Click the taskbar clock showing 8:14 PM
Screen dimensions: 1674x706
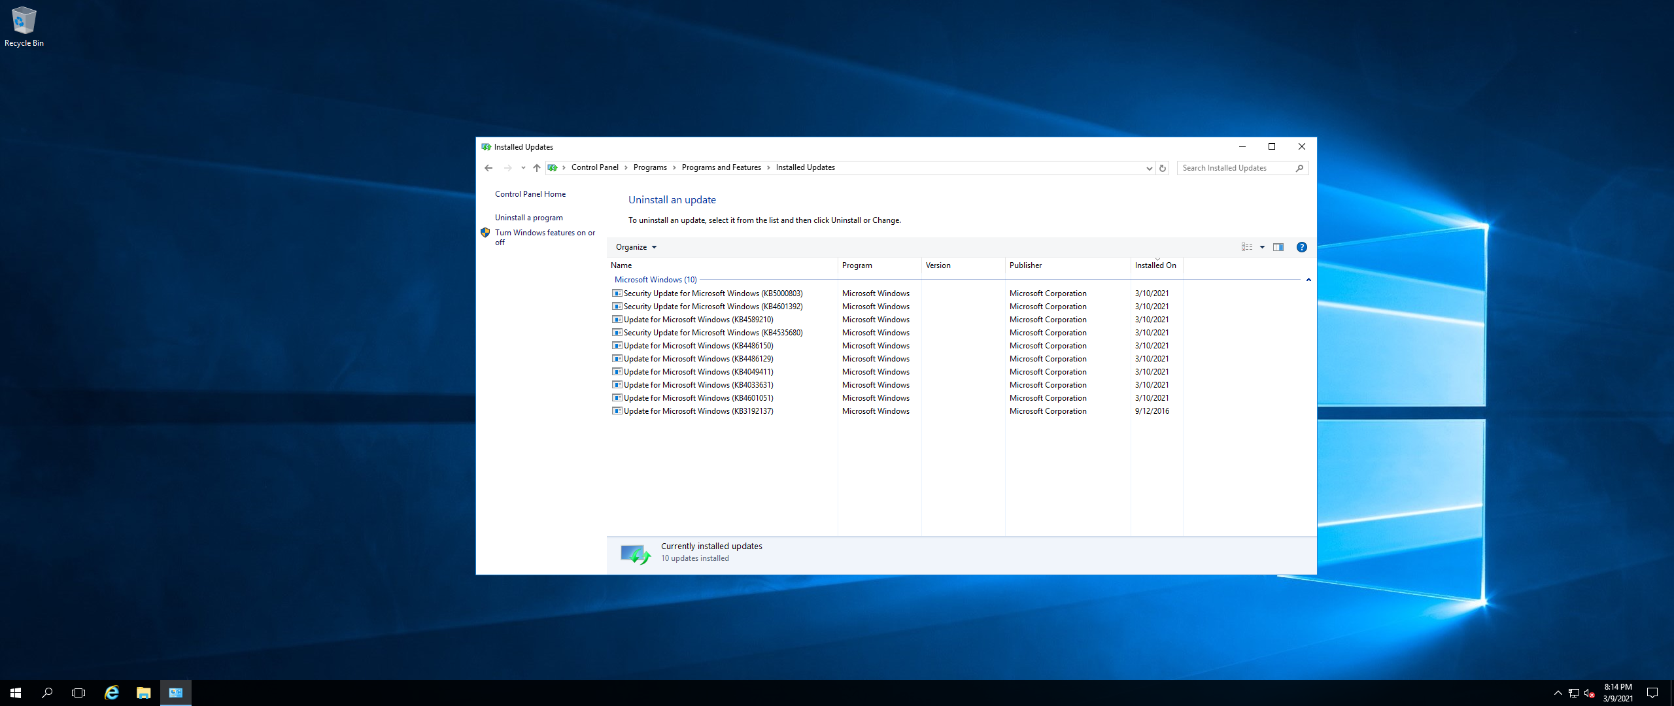(x=1618, y=693)
